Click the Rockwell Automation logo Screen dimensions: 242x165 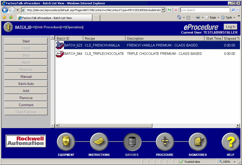pyautogui.click(x=26, y=141)
